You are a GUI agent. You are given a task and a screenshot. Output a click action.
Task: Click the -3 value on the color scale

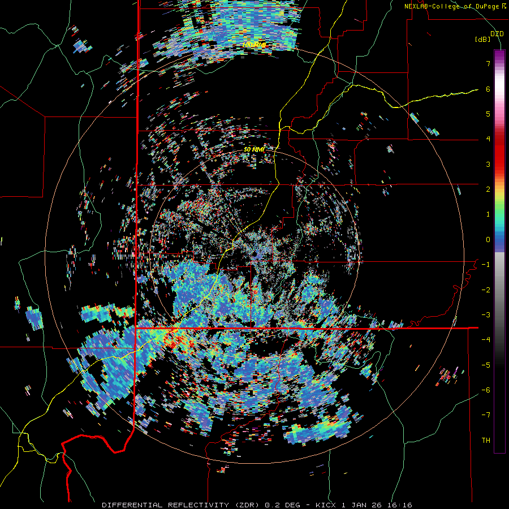[486, 314]
